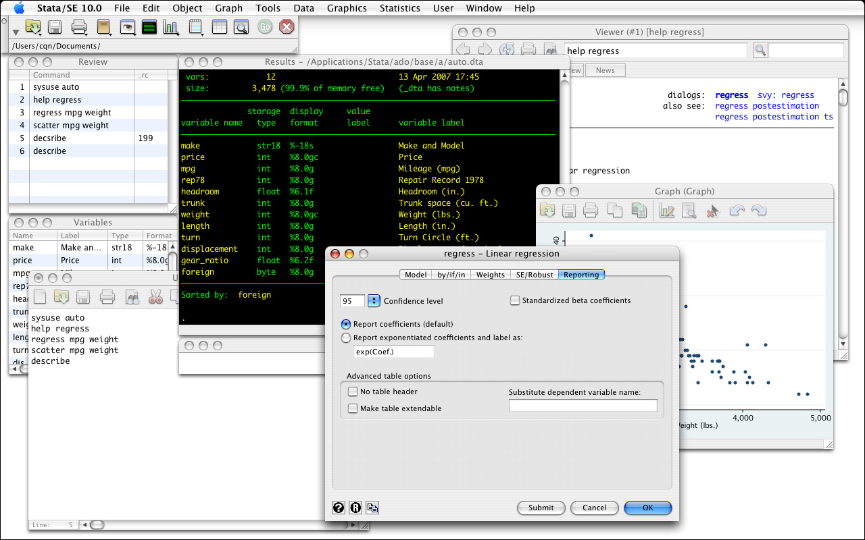This screenshot has height=540, width=865.
Task: Click the Viewer refresh icon
Action: 506,50
